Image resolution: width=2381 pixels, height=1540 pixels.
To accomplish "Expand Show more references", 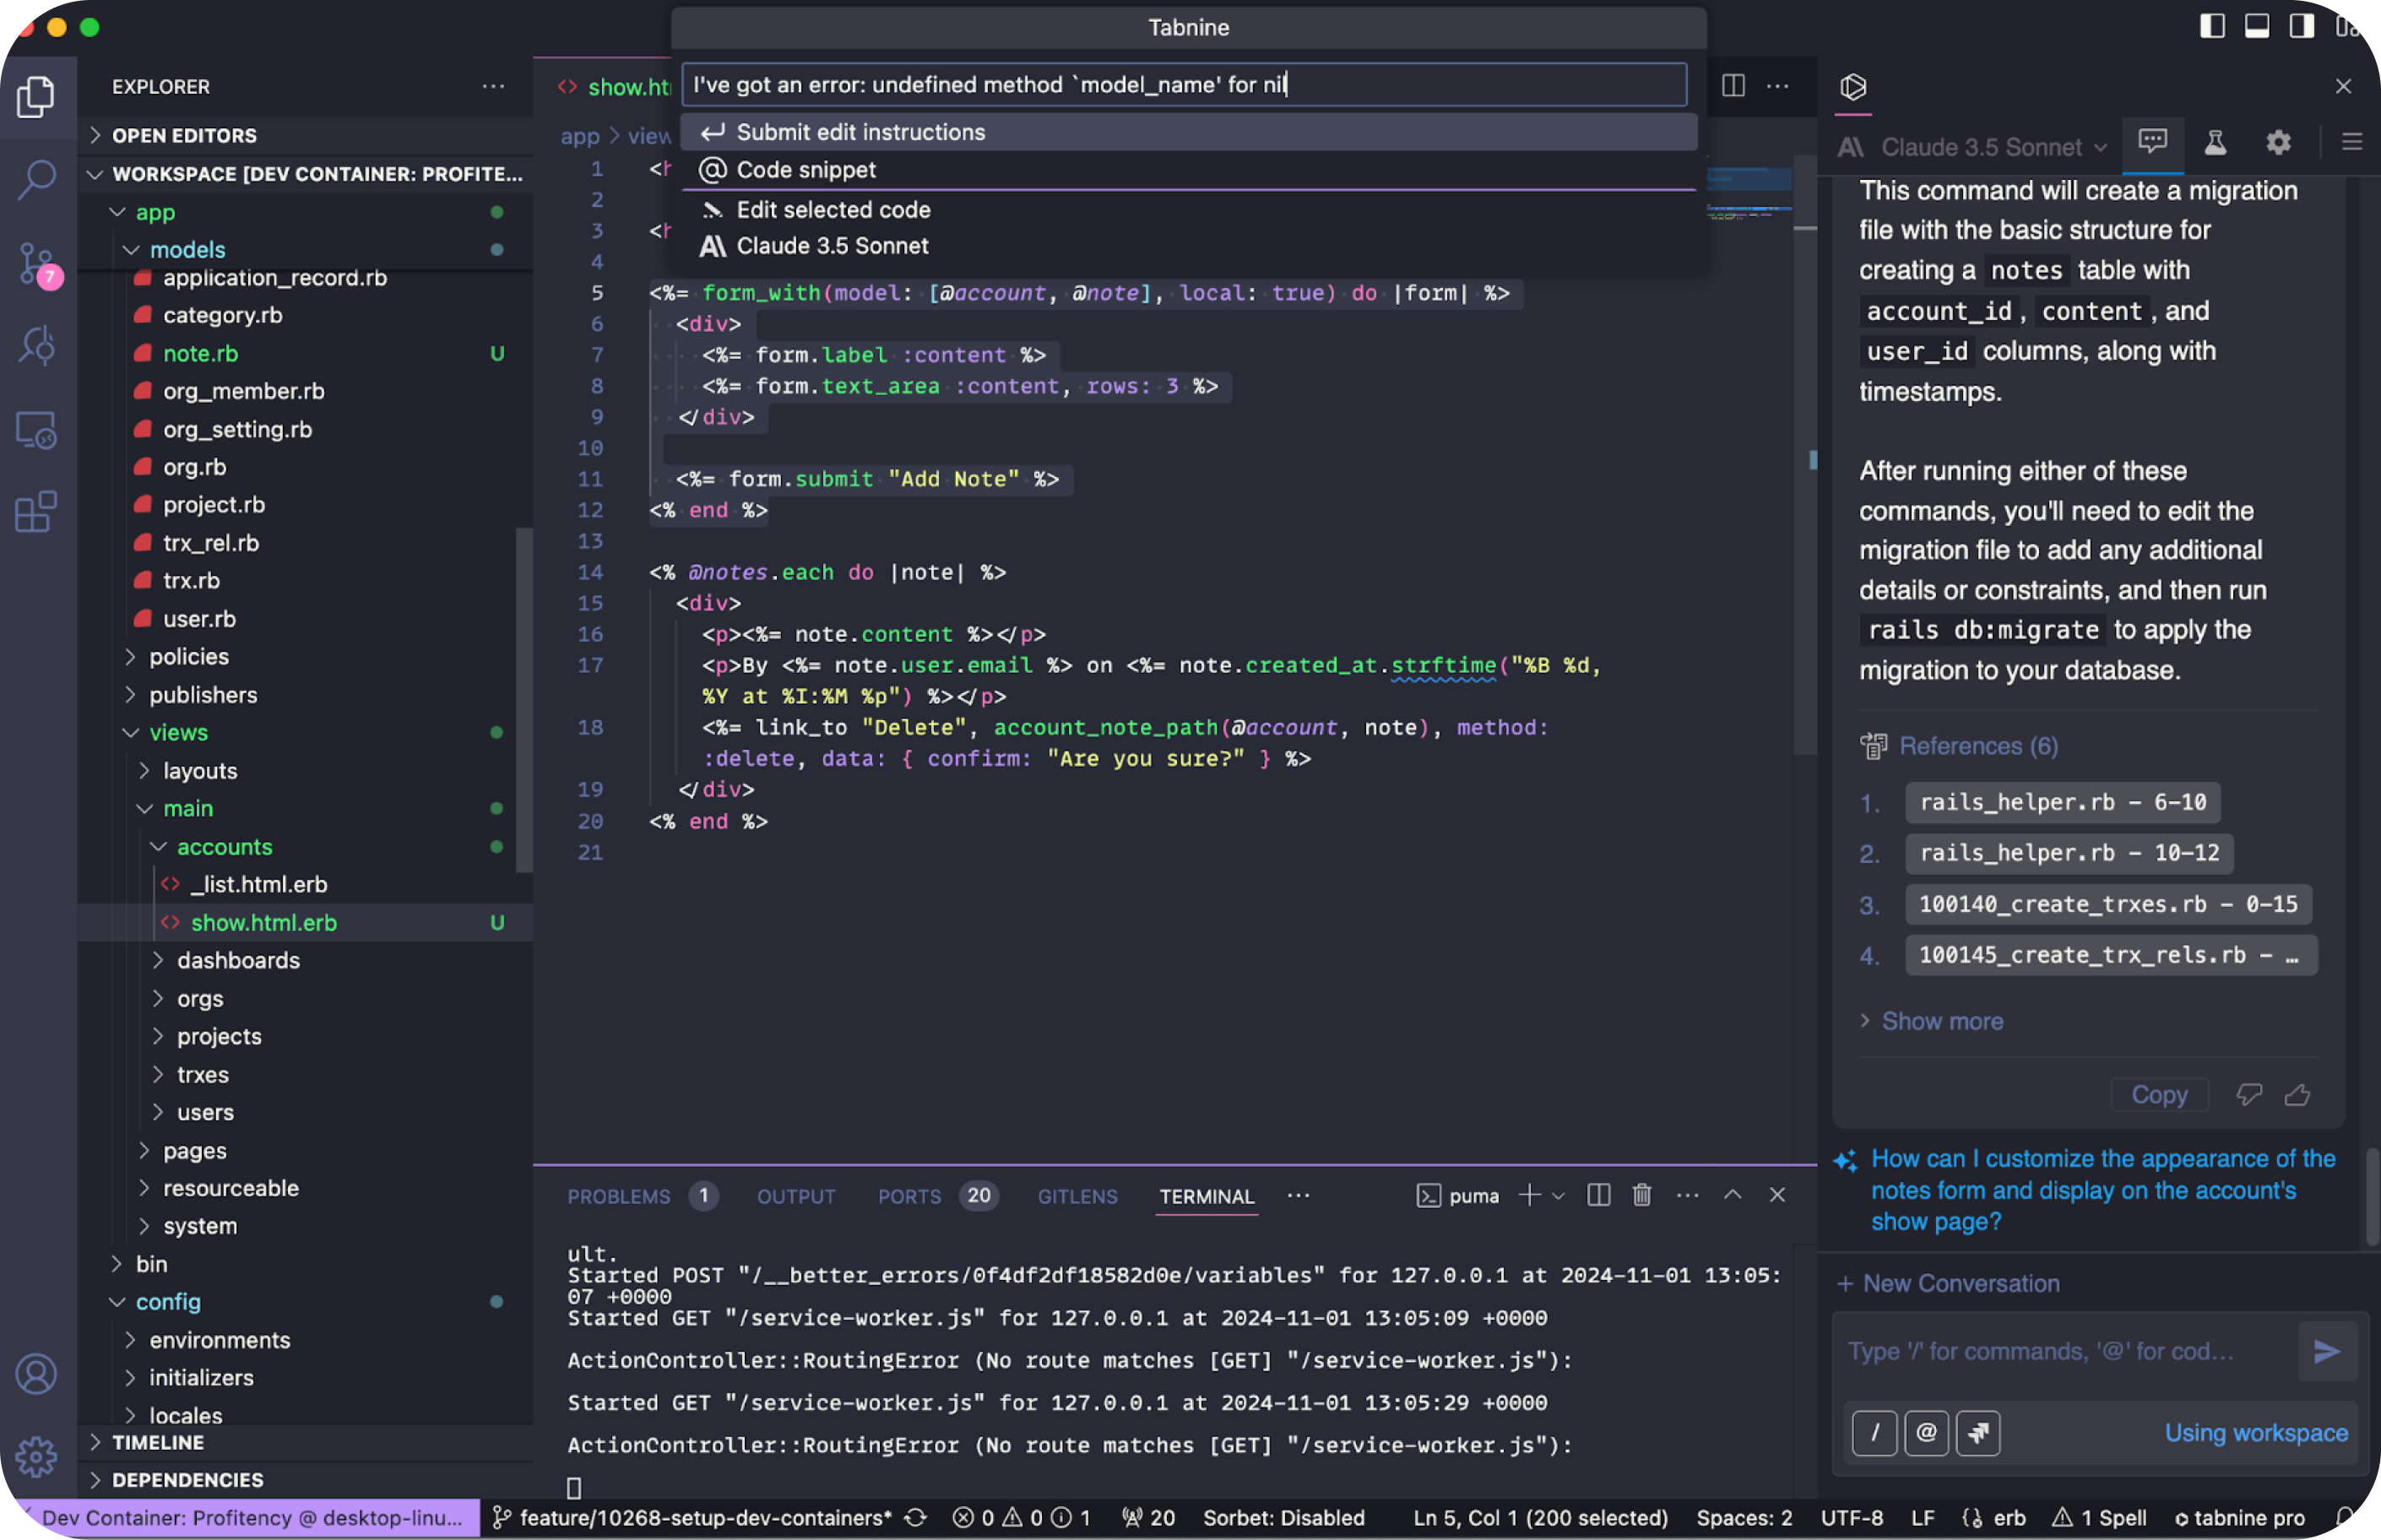I will [x=1941, y=1021].
